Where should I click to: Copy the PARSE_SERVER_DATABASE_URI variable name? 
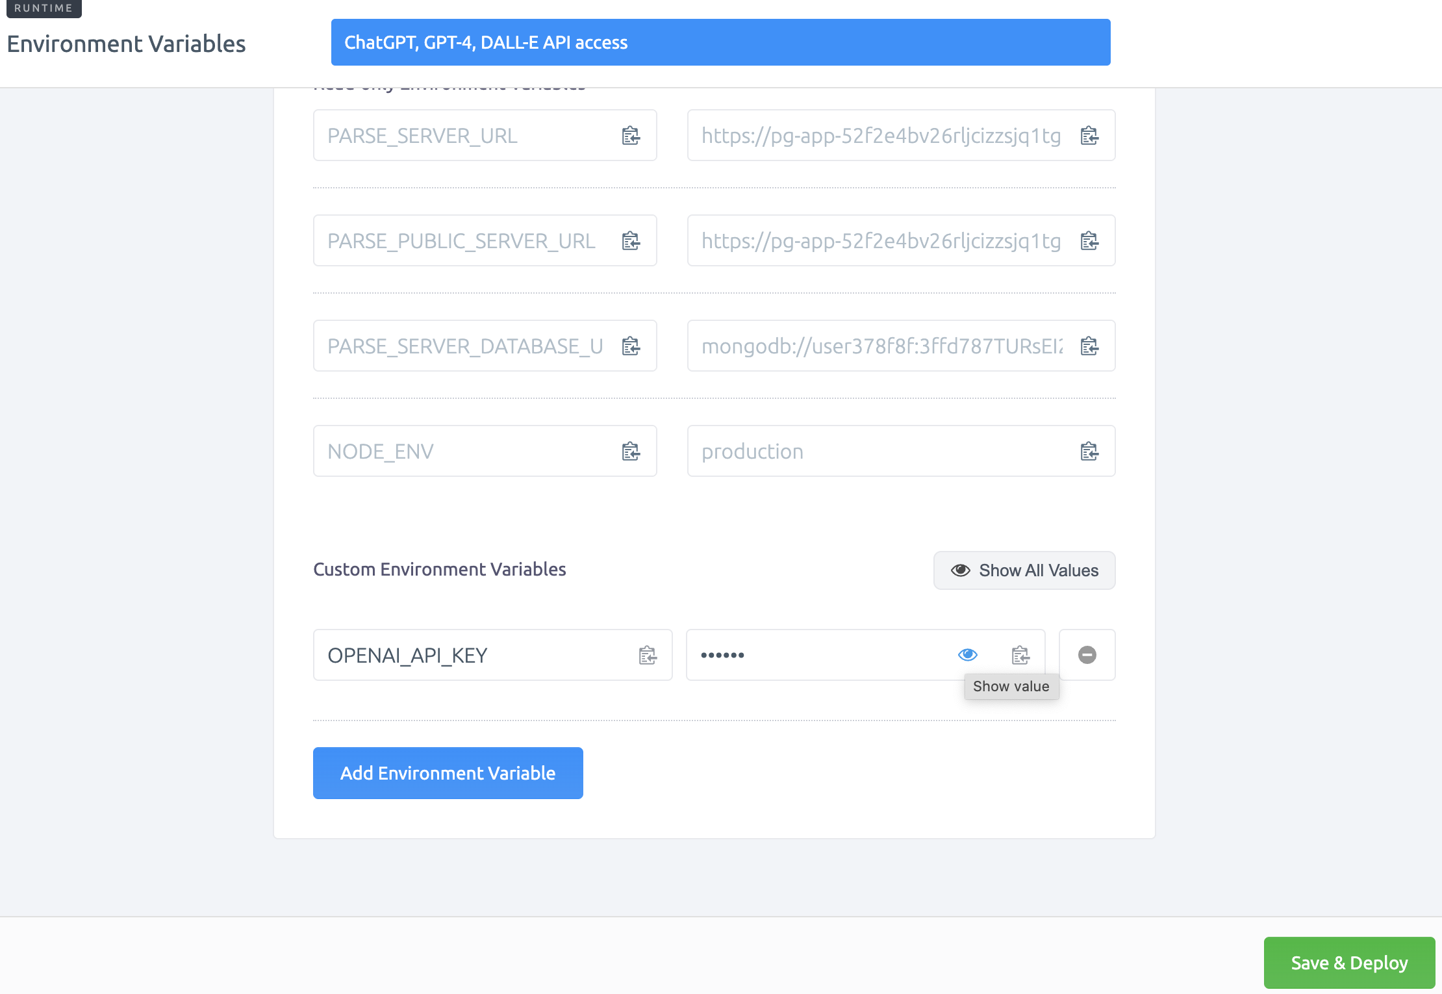[631, 346]
